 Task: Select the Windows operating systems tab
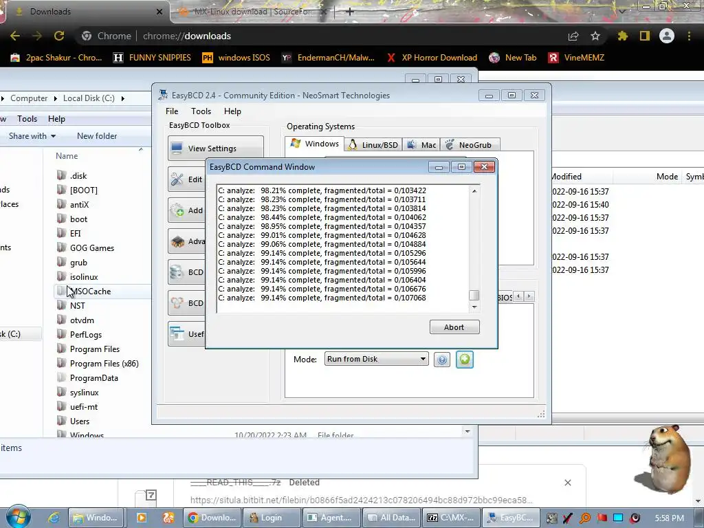(315, 144)
